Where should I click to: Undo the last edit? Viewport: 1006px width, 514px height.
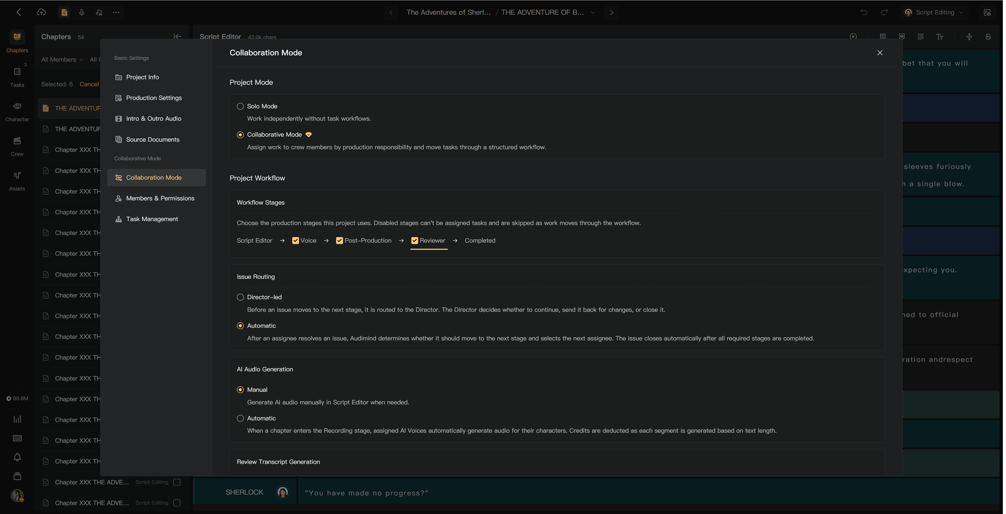click(x=864, y=13)
